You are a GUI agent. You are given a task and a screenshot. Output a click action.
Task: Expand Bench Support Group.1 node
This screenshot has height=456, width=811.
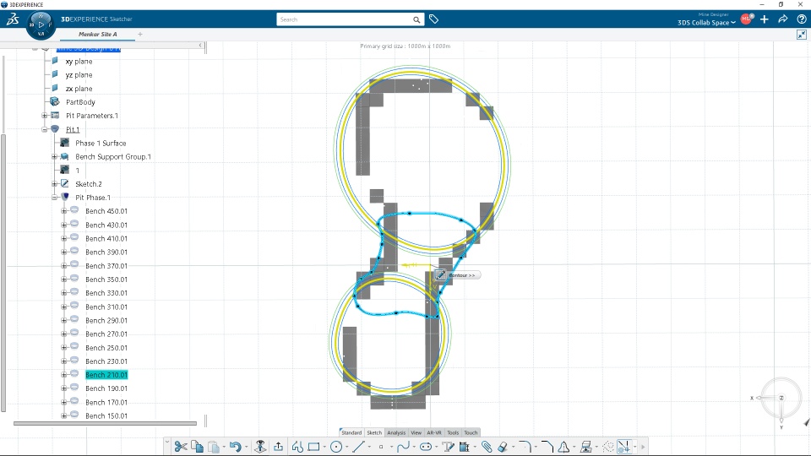(x=54, y=156)
